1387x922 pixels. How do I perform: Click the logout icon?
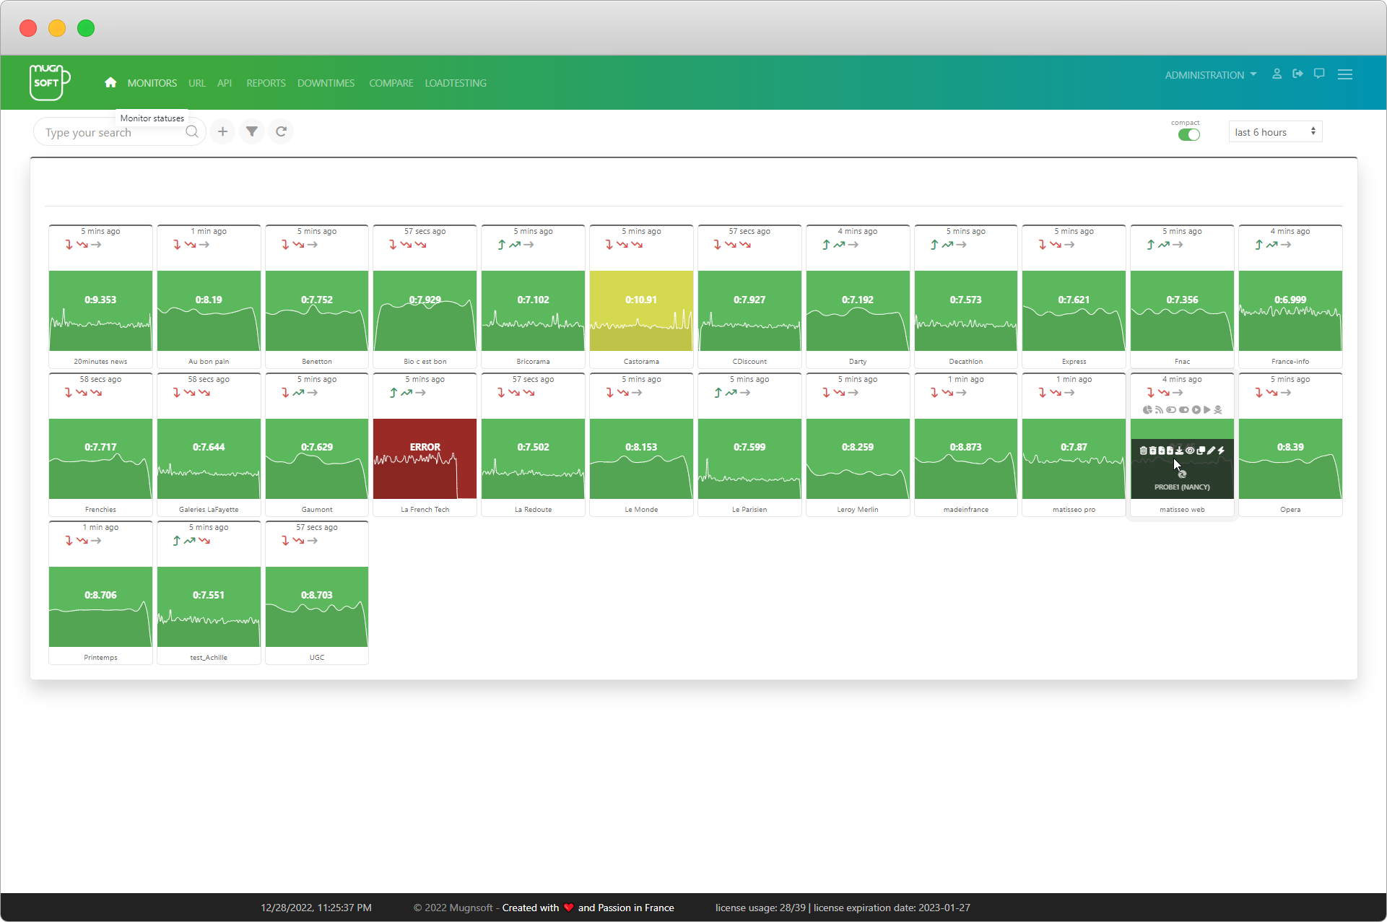click(1298, 74)
